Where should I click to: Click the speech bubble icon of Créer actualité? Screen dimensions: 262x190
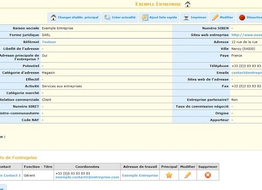tap(107, 17)
